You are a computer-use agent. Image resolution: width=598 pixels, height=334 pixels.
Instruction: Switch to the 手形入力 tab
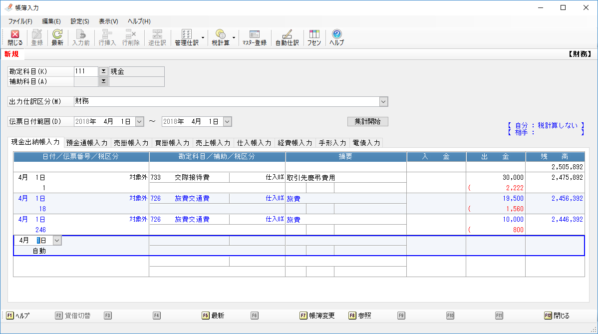coord(332,143)
